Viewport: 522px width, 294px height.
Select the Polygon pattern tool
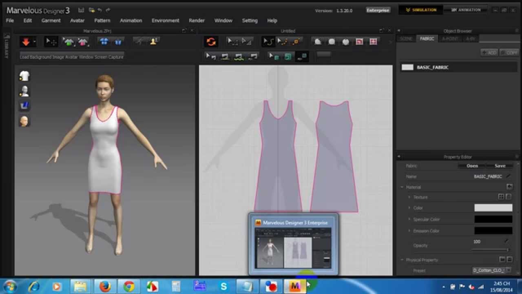[318, 42]
